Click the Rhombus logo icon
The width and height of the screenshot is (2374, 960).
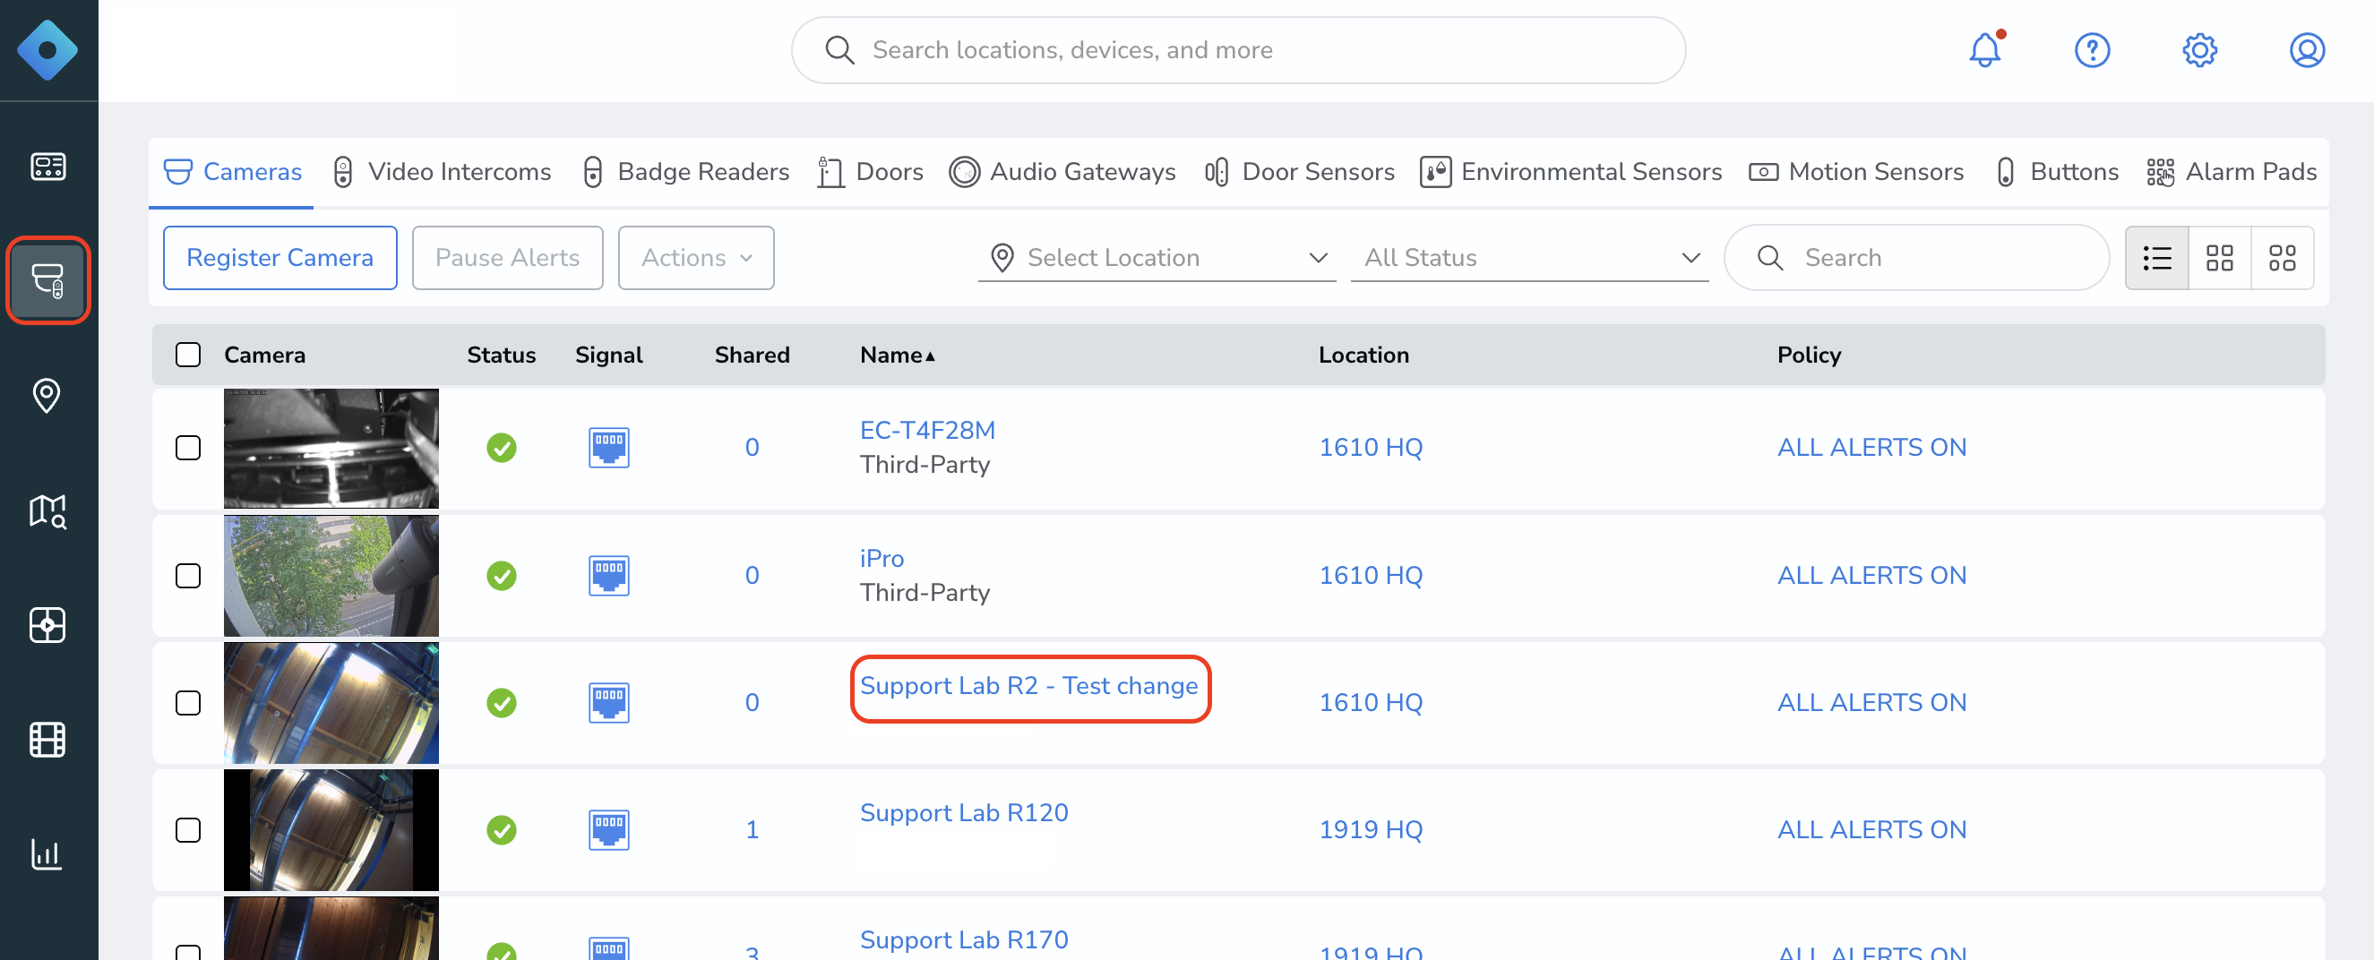pyautogui.click(x=47, y=50)
